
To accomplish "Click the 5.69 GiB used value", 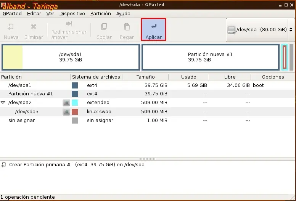I will click(197, 85).
